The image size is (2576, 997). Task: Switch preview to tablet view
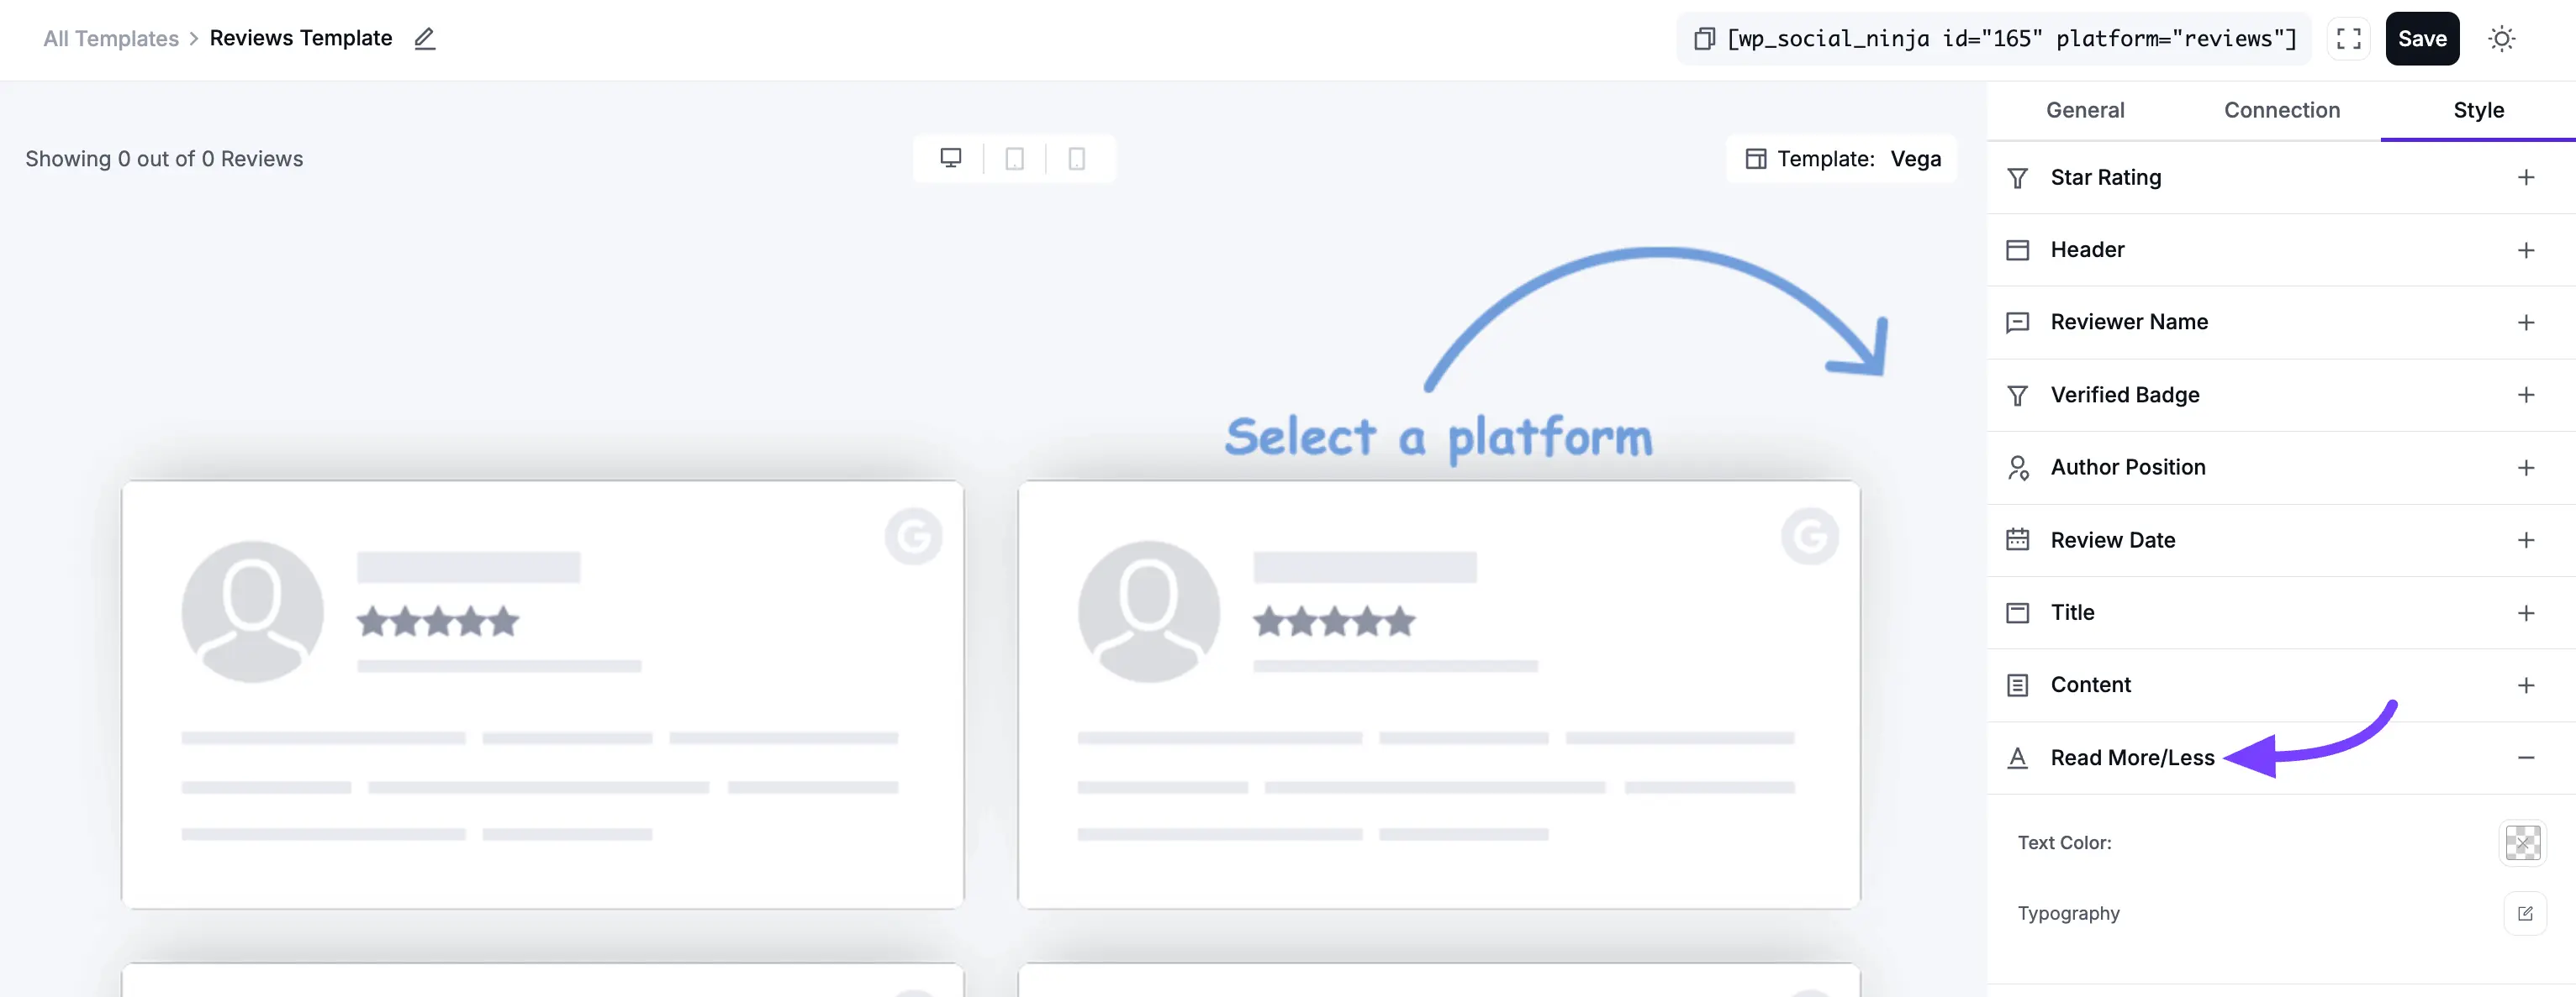click(x=1013, y=158)
